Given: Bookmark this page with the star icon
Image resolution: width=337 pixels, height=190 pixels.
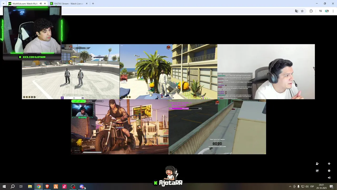Looking at the screenshot, I should [302, 11].
